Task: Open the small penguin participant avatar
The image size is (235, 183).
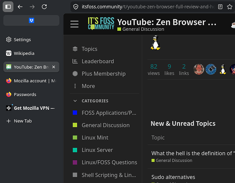Action: (223, 69)
